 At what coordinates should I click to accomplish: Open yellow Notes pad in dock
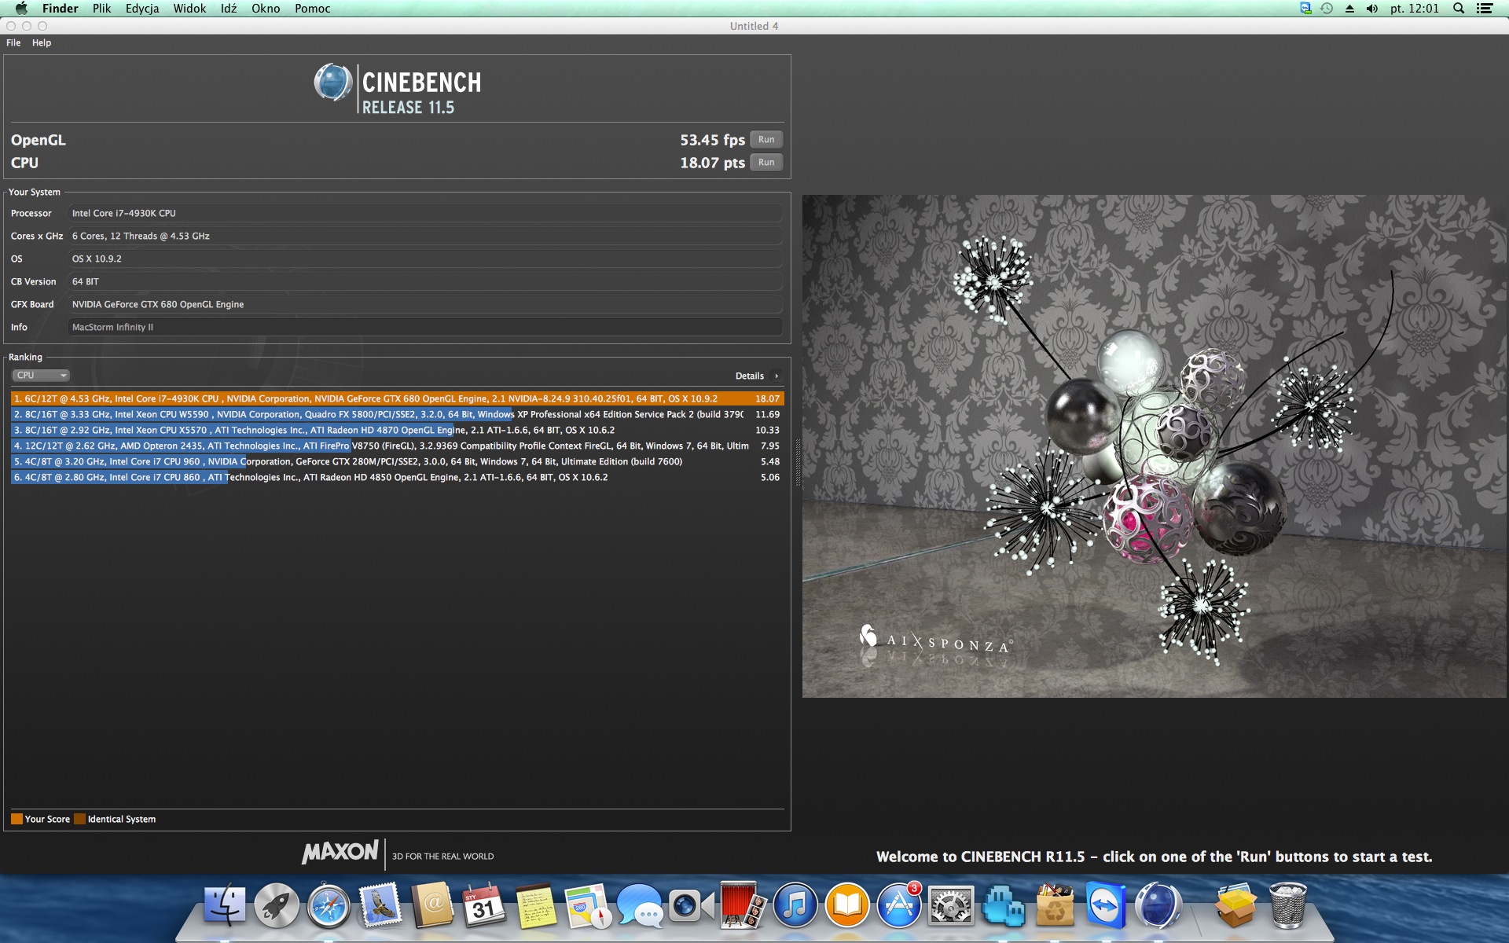click(x=536, y=906)
